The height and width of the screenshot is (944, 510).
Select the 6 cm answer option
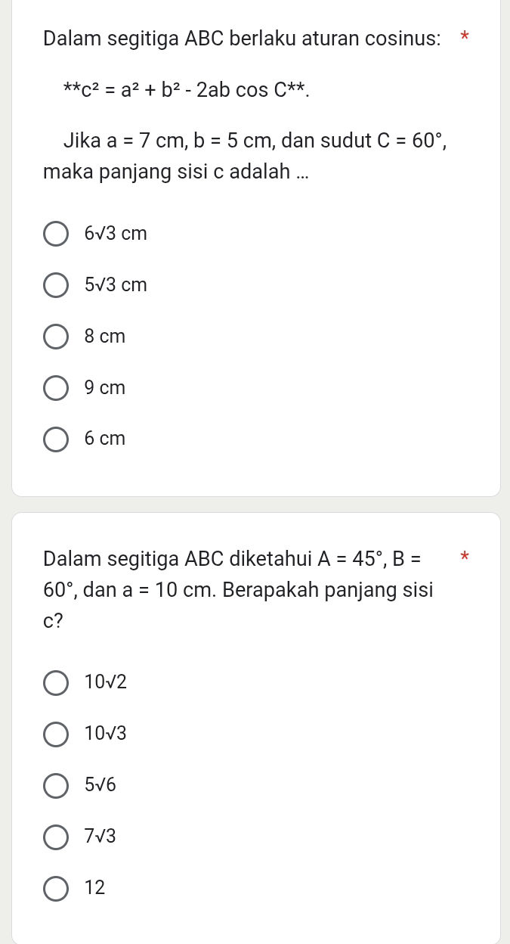pos(56,439)
